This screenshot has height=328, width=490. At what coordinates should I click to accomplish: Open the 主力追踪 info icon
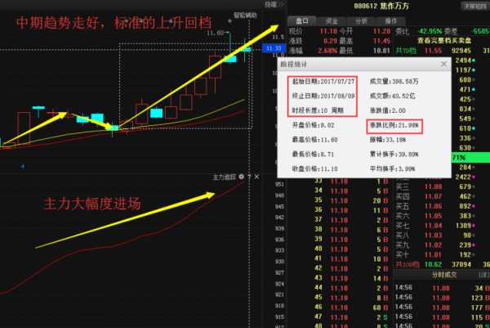click(241, 177)
